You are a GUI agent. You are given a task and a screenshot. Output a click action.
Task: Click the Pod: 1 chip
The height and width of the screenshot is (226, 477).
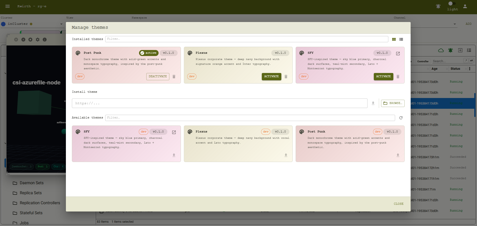pos(43,166)
